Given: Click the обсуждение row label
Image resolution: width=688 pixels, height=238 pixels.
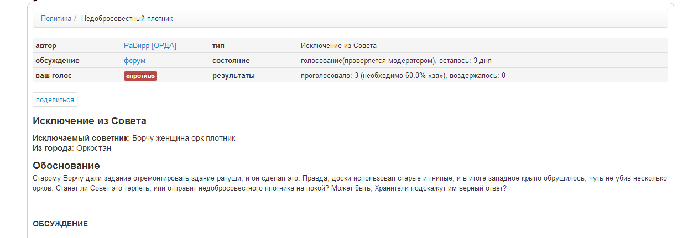Looking at the screenshot, I should pyautogui.click(x=57, y=60).
